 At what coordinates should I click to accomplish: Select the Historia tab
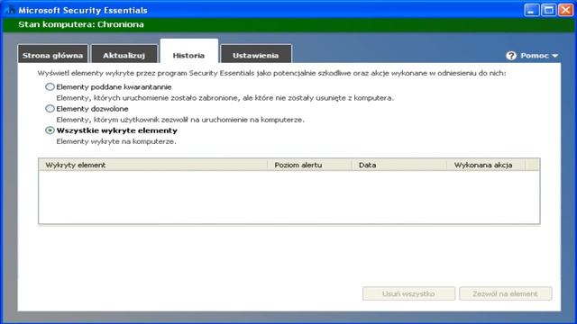click(x=188, y=52)
